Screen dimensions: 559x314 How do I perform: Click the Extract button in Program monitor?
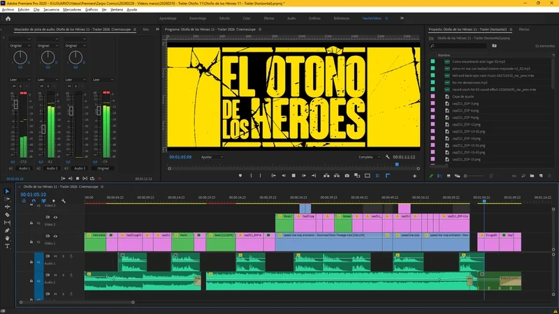tap(337, 176)
